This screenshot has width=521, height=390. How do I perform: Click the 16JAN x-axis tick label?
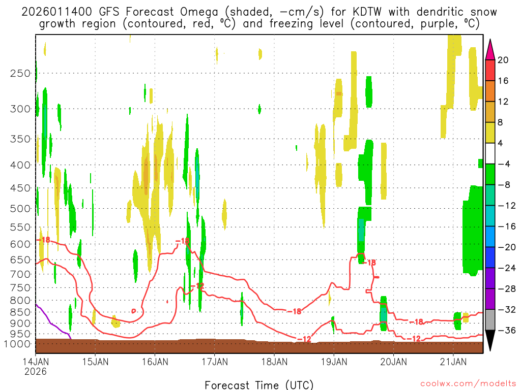(155, 362)
